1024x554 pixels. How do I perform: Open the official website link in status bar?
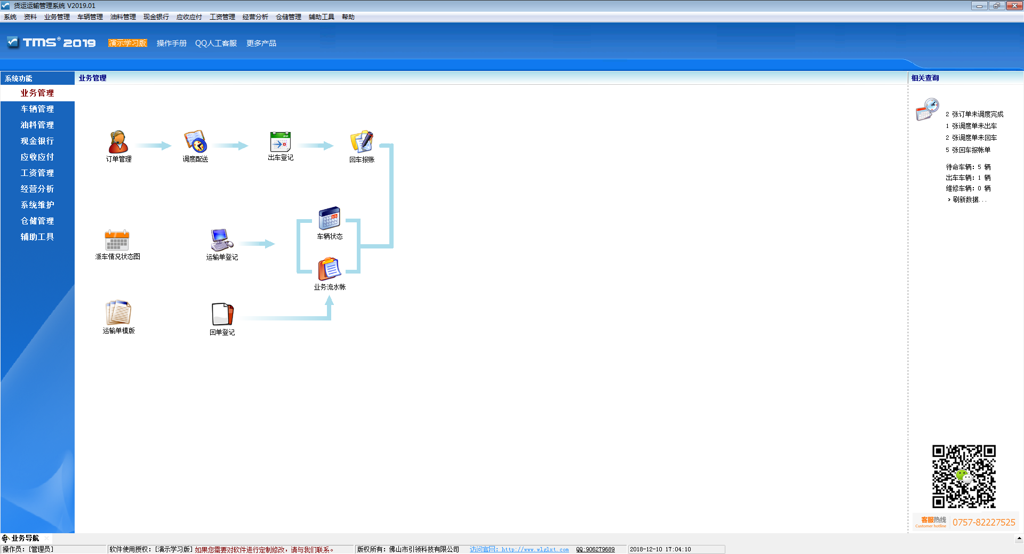pyautogui.click(x=519, y=549)
